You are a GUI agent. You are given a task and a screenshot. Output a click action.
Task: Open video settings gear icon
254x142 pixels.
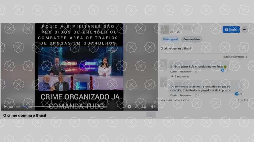[x=129, y=107]
